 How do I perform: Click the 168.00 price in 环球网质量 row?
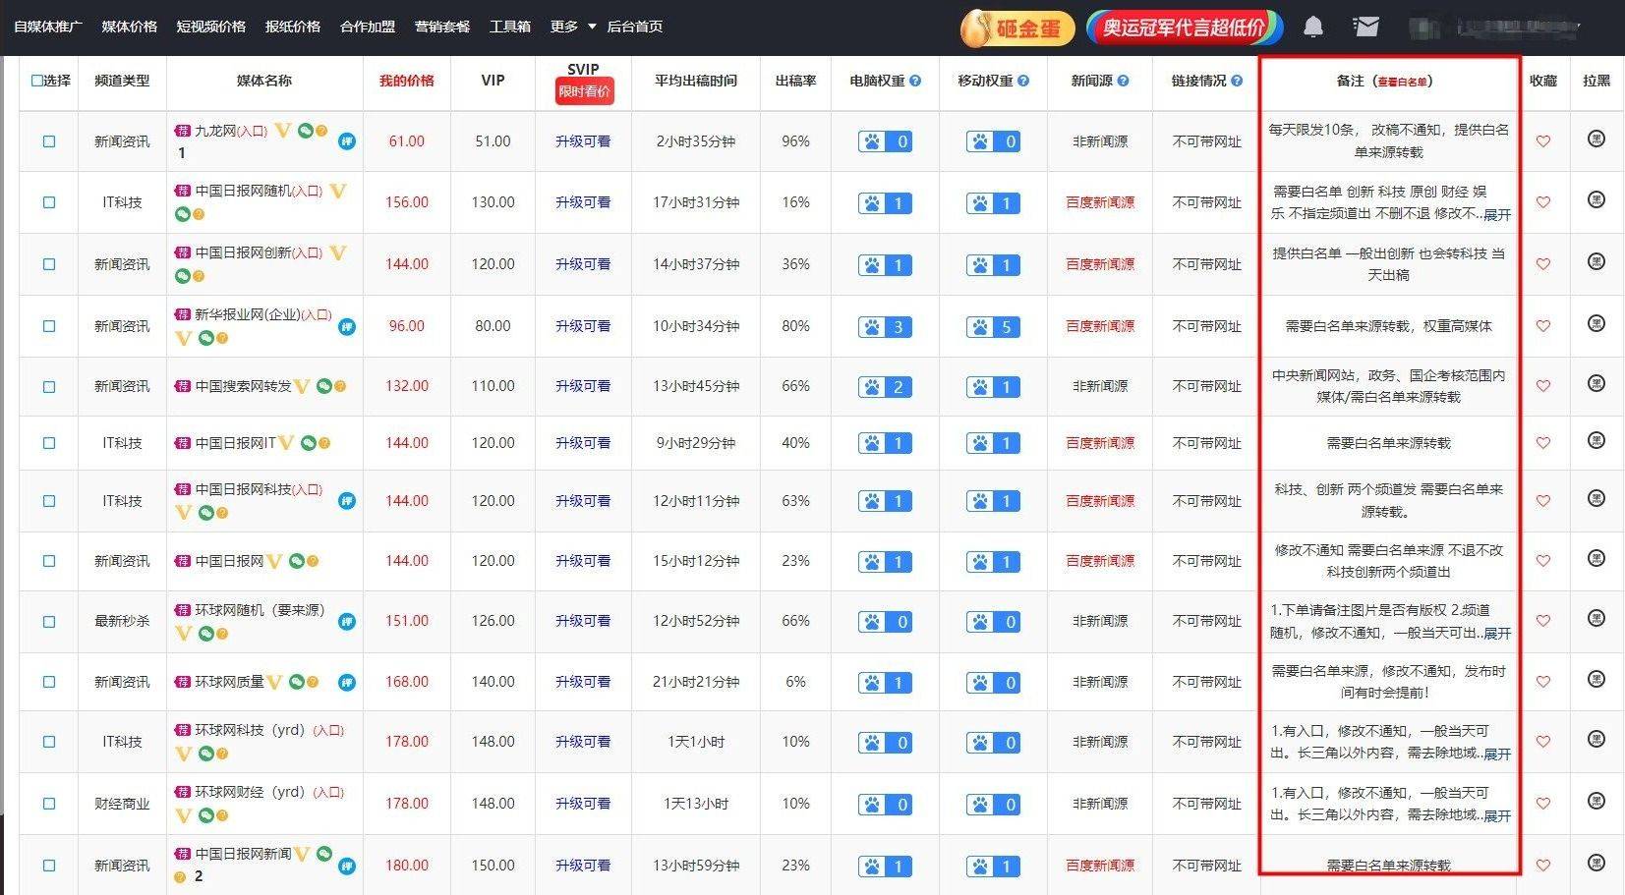coord(407,682)
